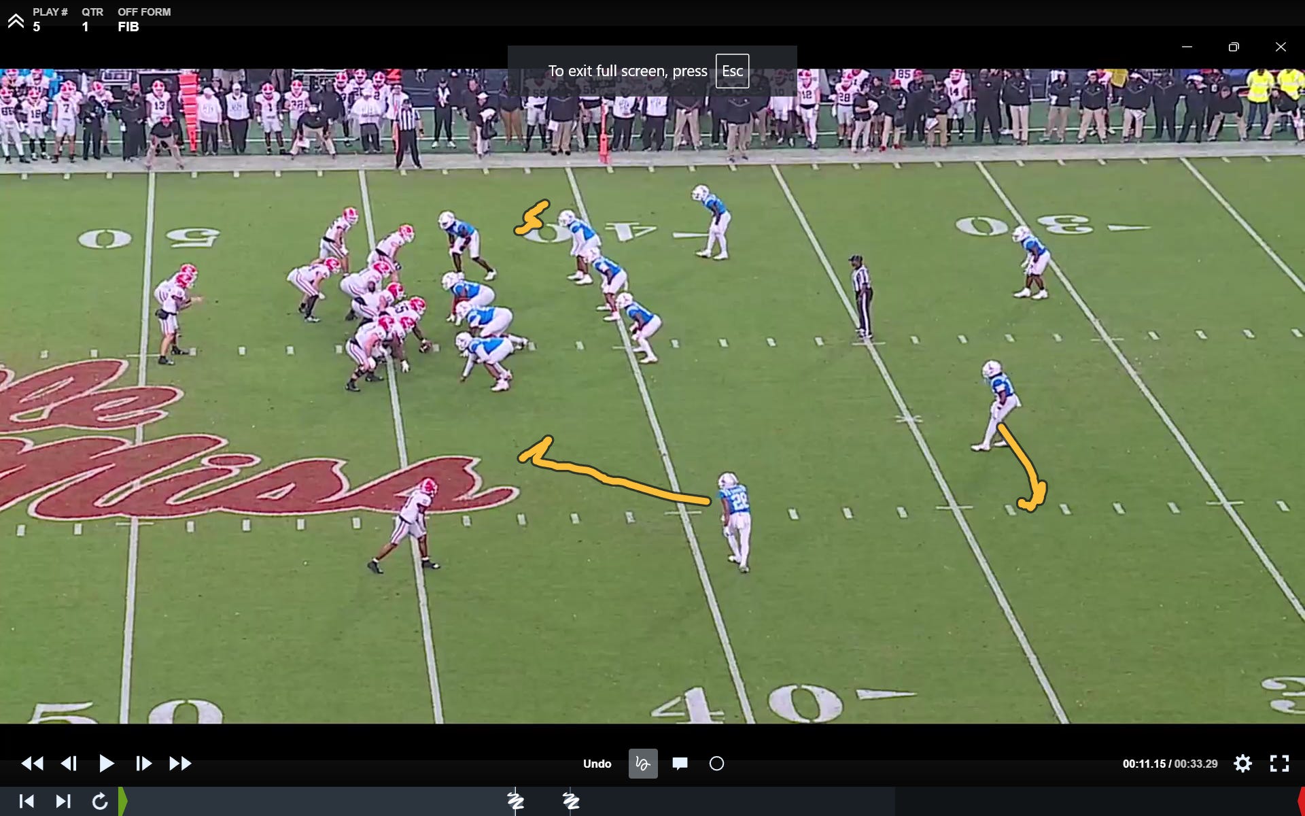The image size is (1305, 816).
Task: Open playback settings gear
Action: tap(1242, 764)
